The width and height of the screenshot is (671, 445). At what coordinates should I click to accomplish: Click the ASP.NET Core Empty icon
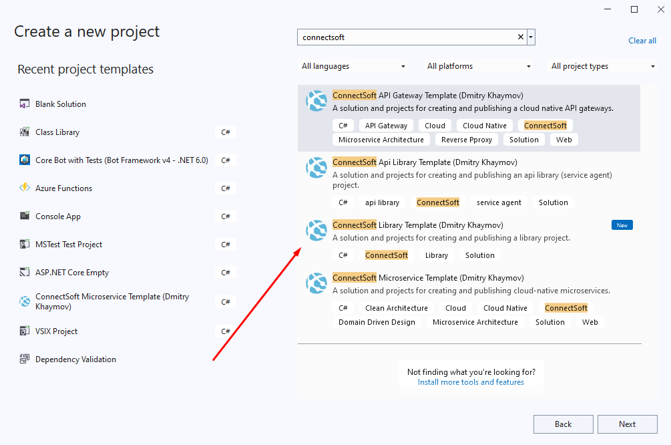tap(24, 272)
